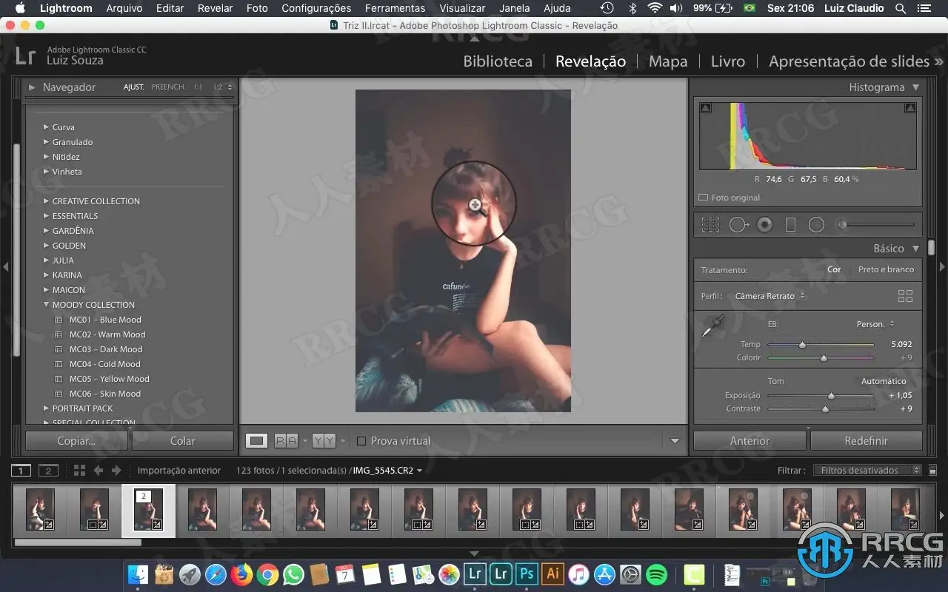Switch to the Biblioteca module
The image size is (948, 592).
[498, 61]
